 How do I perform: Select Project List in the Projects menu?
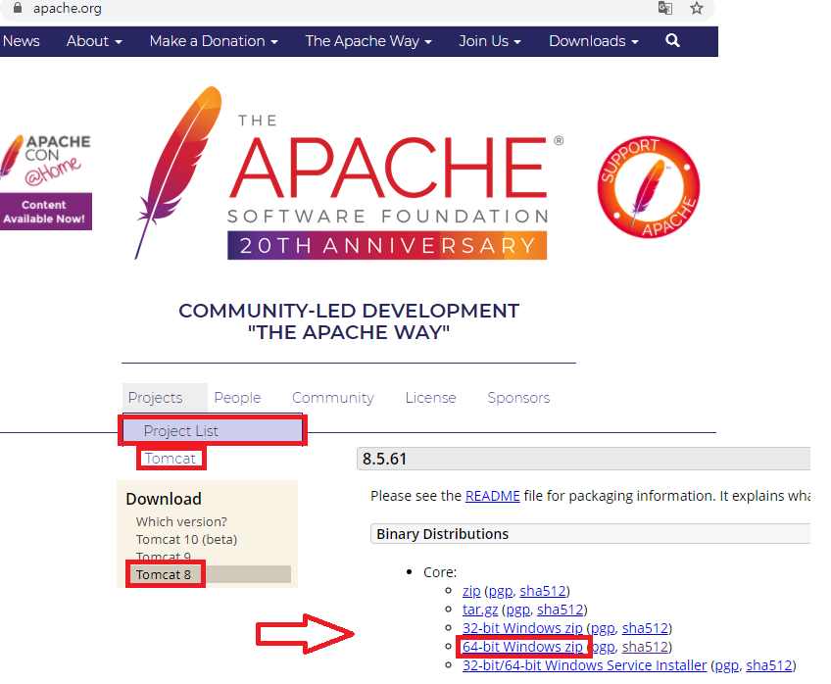213,431
